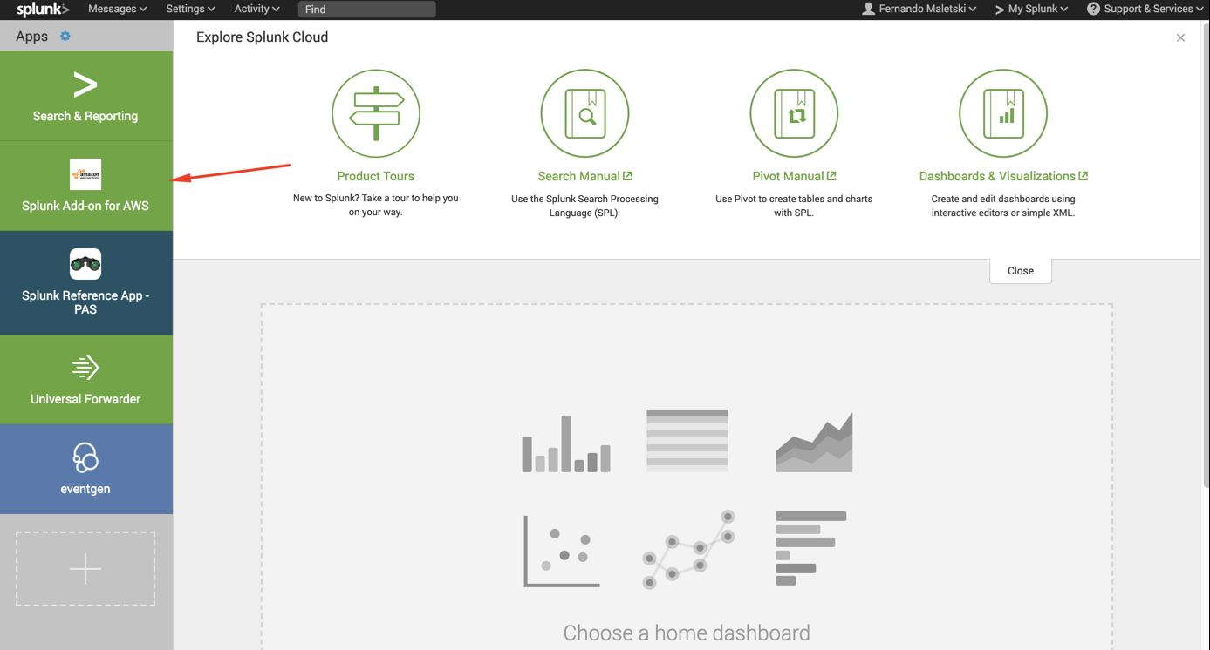Open the Search Manual link
The height and width of the screenshot is (650, 1210).
[x=584, y=176]
